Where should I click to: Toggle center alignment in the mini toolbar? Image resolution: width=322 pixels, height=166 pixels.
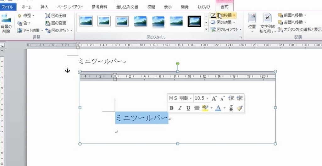(197, 108)
